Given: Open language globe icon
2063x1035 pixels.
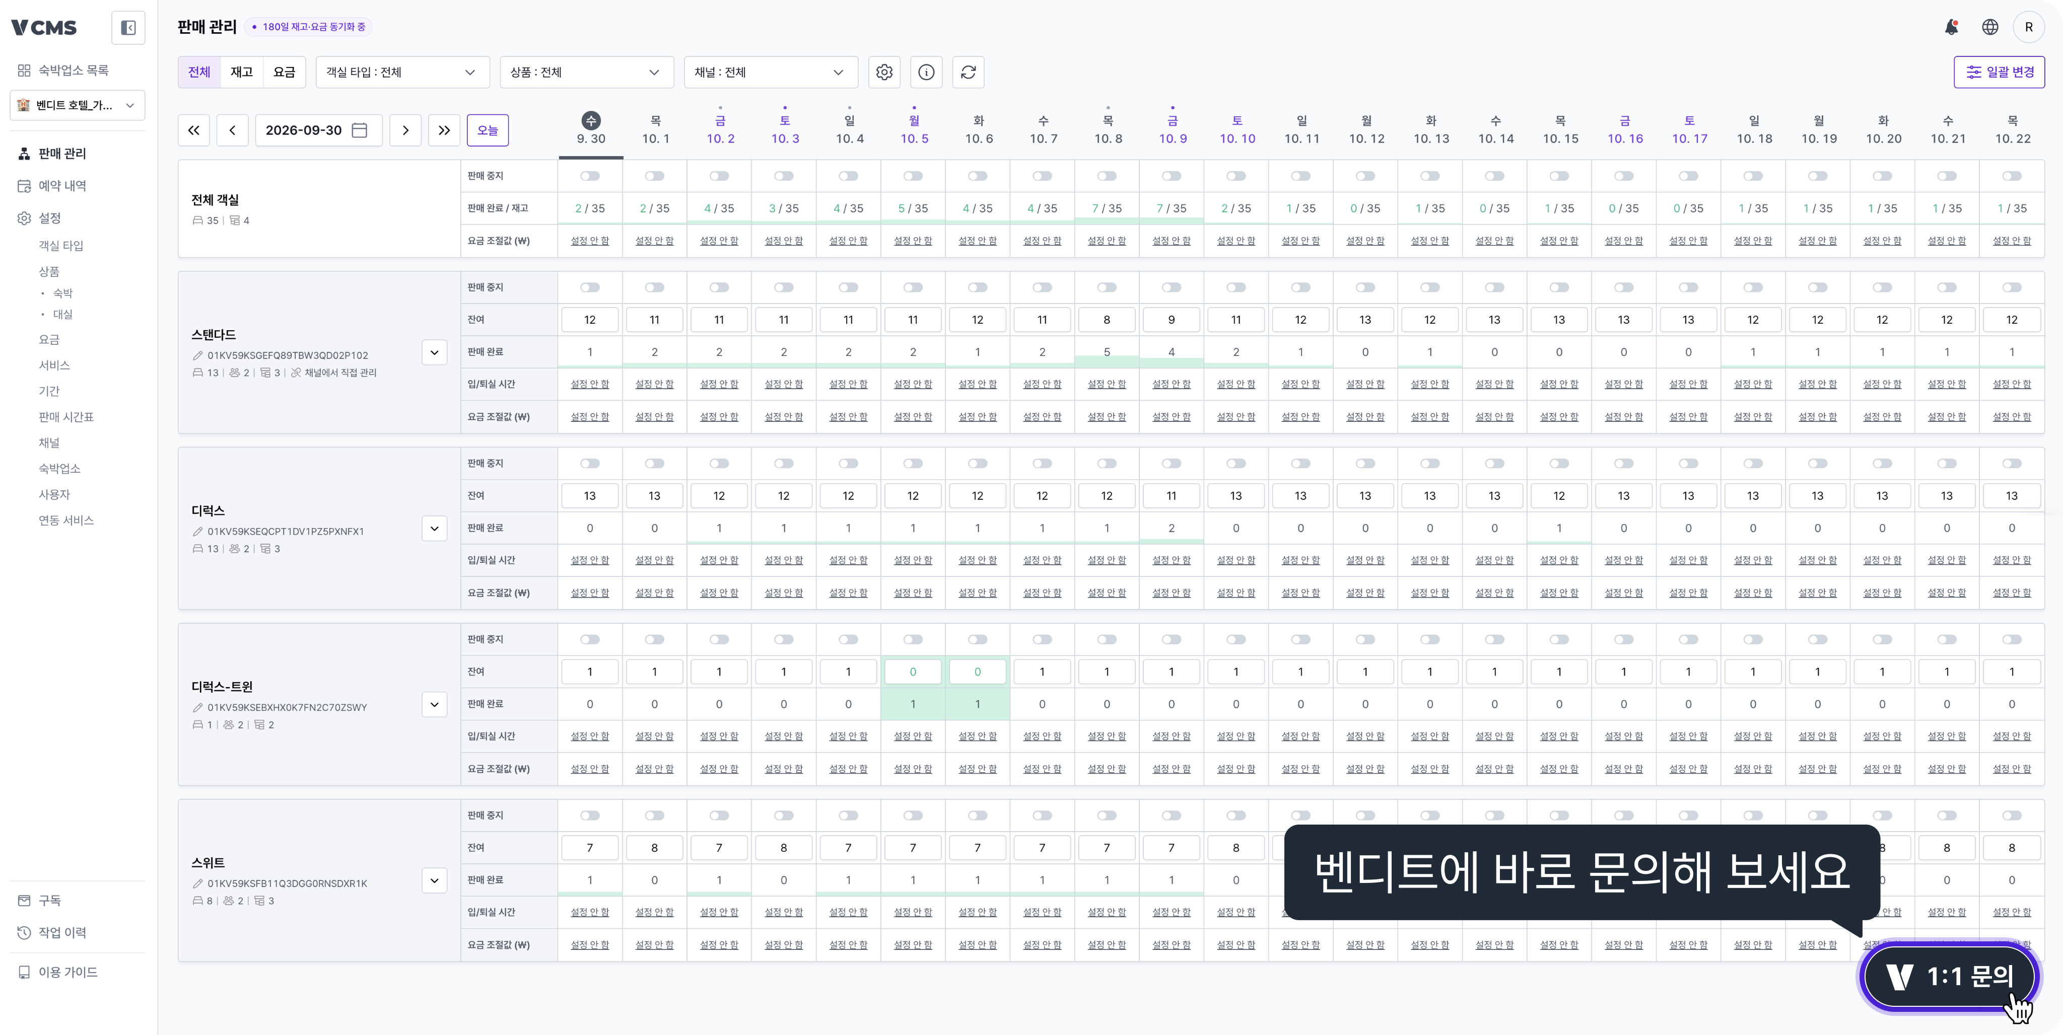Looking at the screenshot, I should tap(1990, 27).
